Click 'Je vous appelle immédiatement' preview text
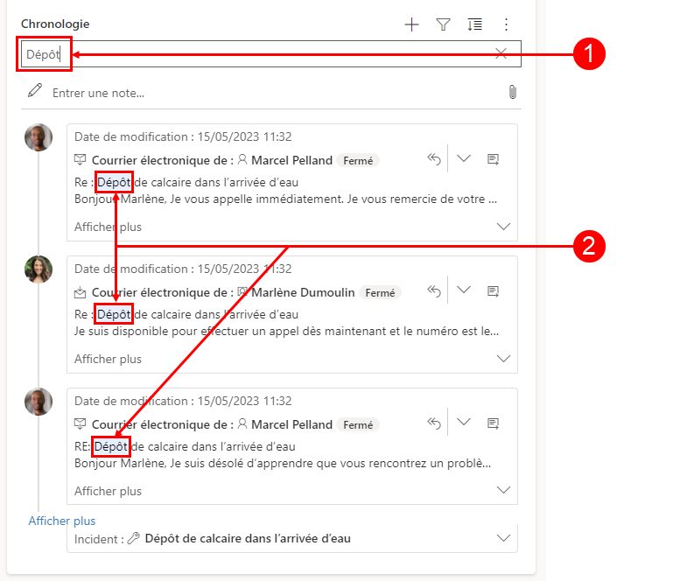The image size is (673, 581). (x=285, y=199)
